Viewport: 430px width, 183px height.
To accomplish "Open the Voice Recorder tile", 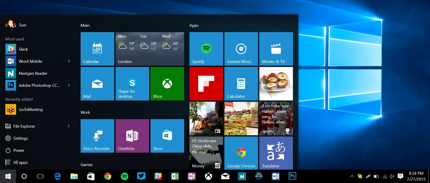I will click(x=97, y=136).
